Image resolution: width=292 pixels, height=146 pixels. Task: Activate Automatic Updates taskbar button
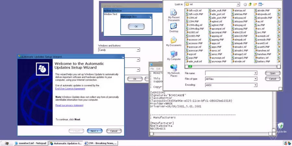[x=66, y=143]
